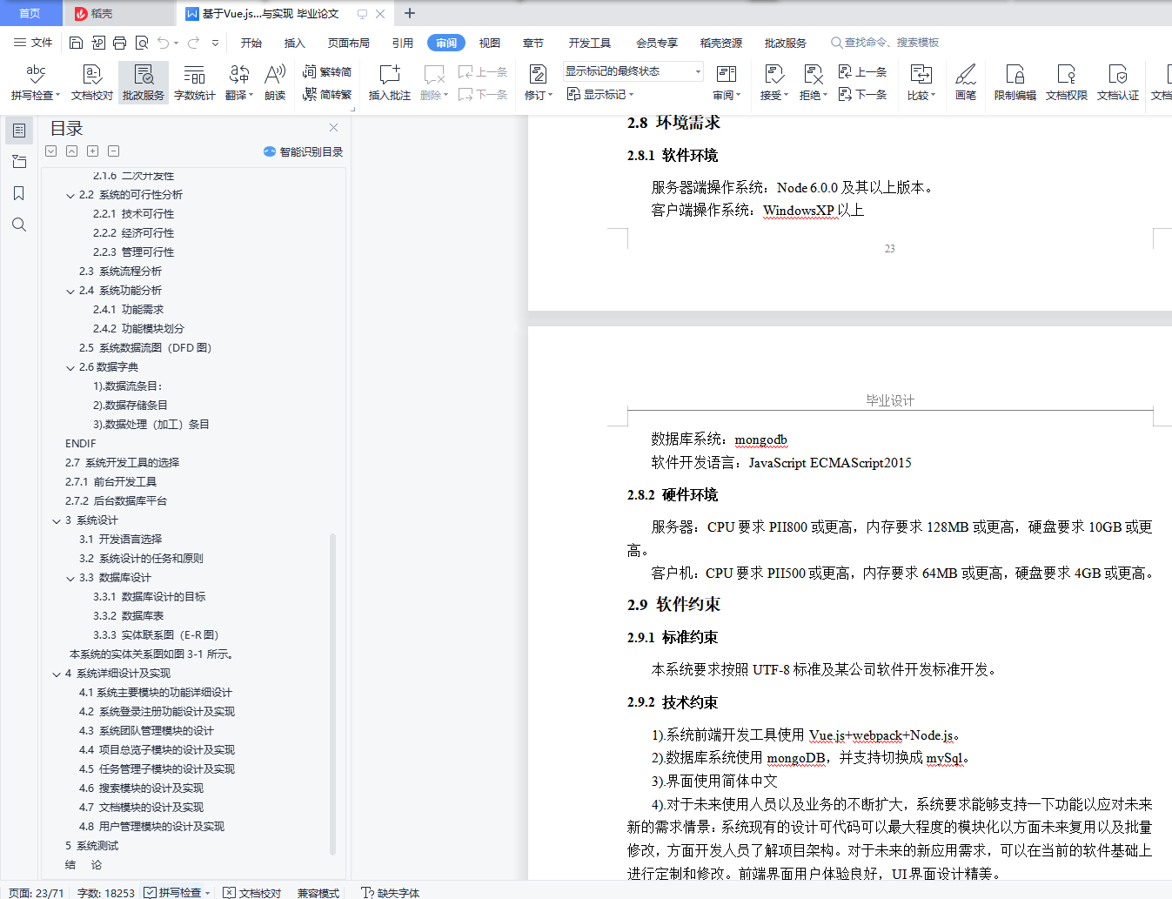Image resolution: width=1172 pixels, height=899 pixels.
Task: Click the 页面: 23/71 status entry
Action: pyautogui.click(x=37, y=892)
